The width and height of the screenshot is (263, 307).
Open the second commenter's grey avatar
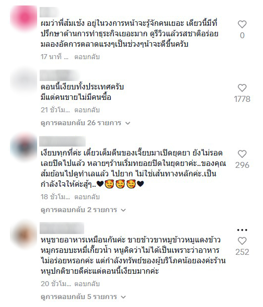pos(24,80)
